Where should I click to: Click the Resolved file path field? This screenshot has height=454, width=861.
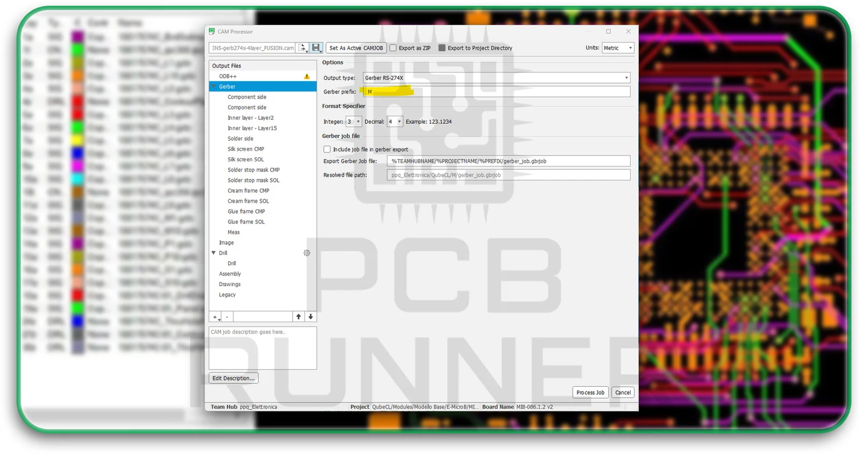509,175
